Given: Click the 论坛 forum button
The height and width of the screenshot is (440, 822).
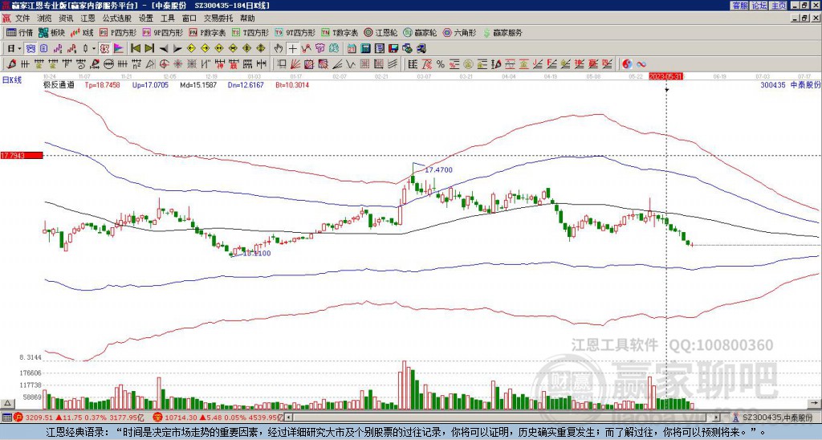Looking at the screenshot, I should pyautogui.click(x=759, y=6).
